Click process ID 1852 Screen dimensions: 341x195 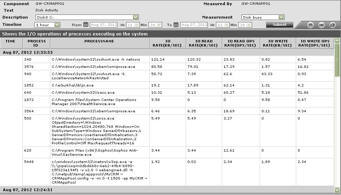[x=29, y=85]
